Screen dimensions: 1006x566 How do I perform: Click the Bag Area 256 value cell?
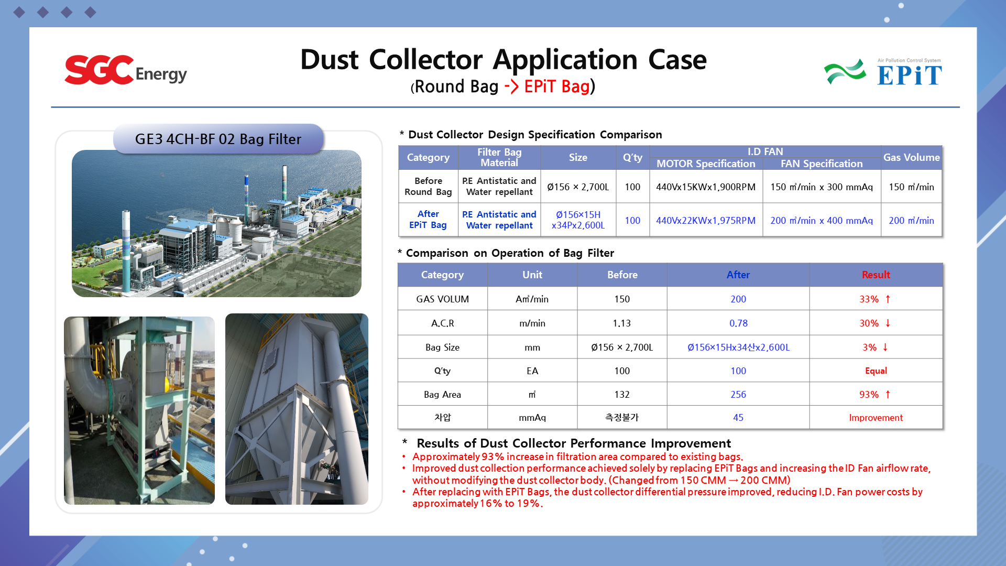pyautogui.click(x=738, y=395)
